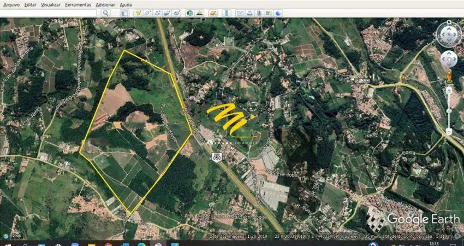
Task: Select the Add Polygon tool
Action: coord(148,13)
